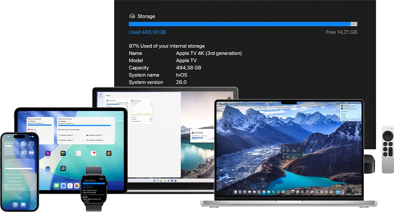This screenshot has width=394, height=212.
Task: Open Safari in the iPhone dock
Action: (x=15, y=205)
